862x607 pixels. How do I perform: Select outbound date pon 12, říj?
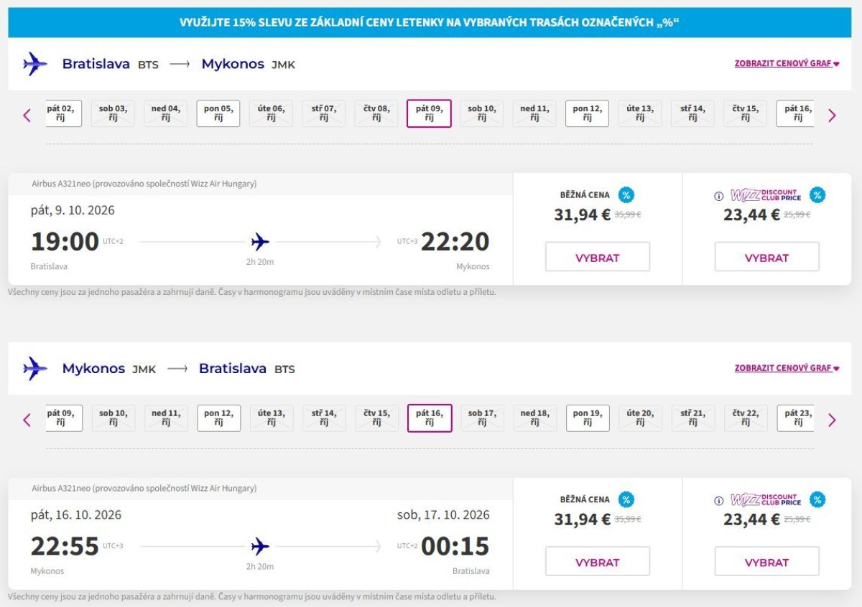[587, 113]
